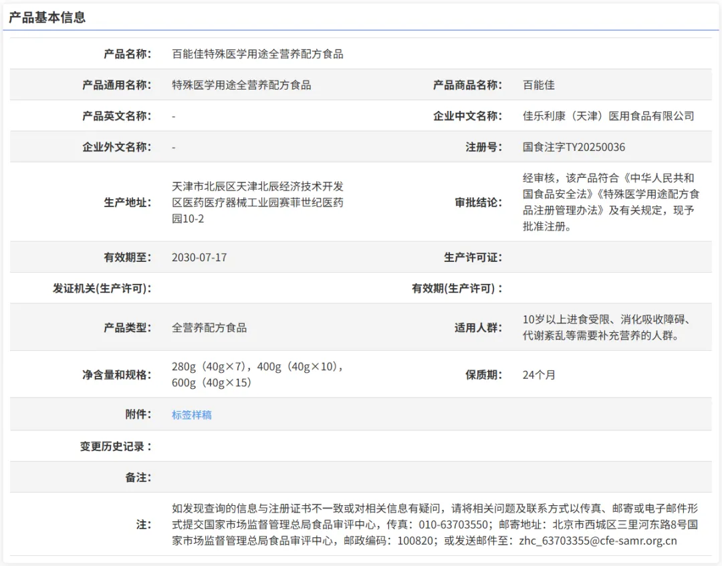The height and width of the screenshot is (566, 722).
Task: Click the 产品名称 label
Action: tap(128, 54)
